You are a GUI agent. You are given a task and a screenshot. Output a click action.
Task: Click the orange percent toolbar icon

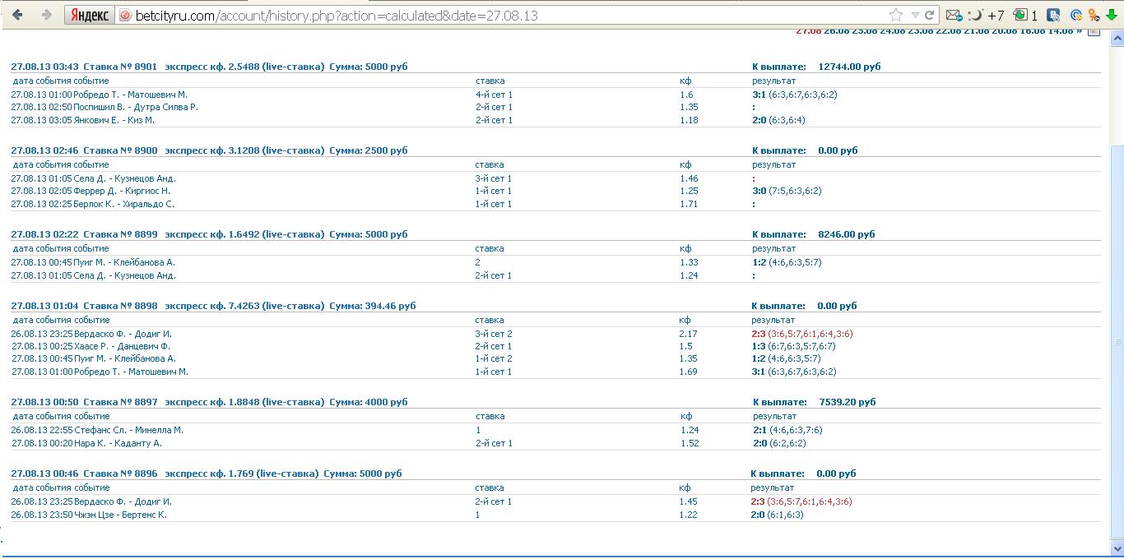point(1094,15)
